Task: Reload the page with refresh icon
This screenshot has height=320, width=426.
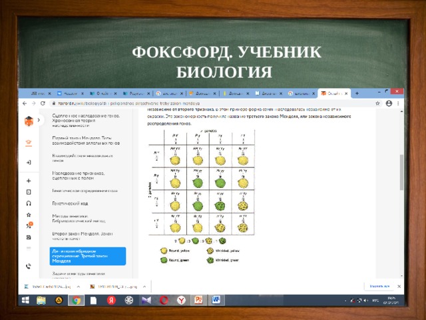Action: click(x=43, y=103)
